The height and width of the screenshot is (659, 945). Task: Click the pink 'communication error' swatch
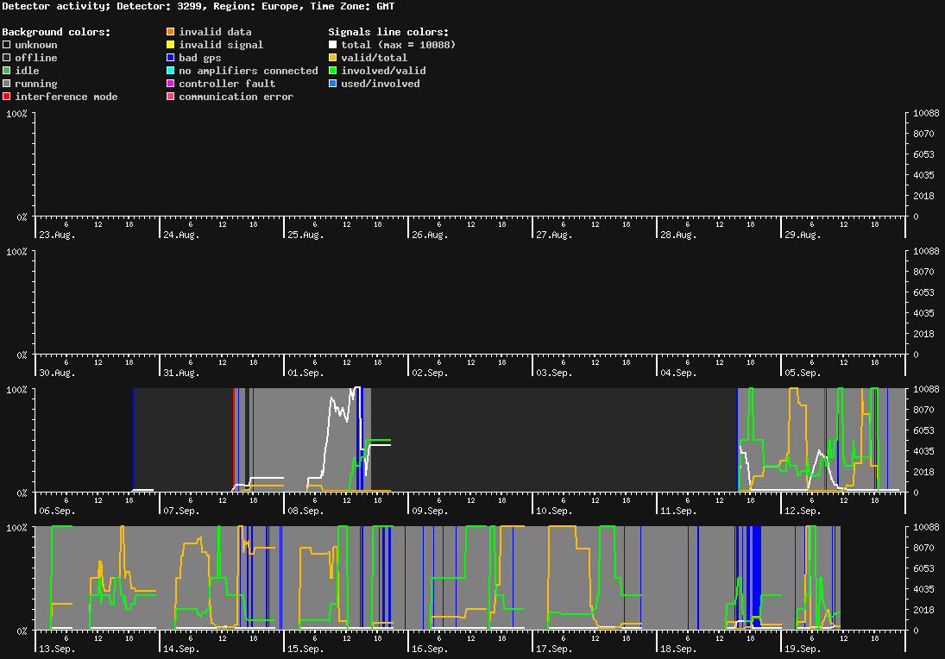click(x=171, y=97)
